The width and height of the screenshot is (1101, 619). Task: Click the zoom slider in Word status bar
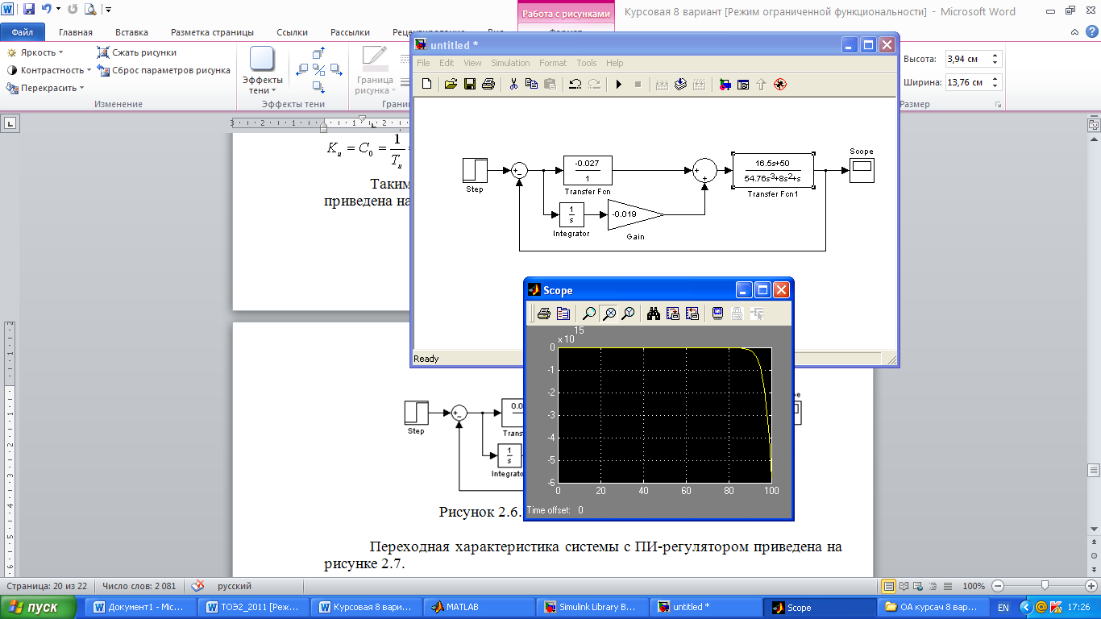click(x=1045, y=586)
